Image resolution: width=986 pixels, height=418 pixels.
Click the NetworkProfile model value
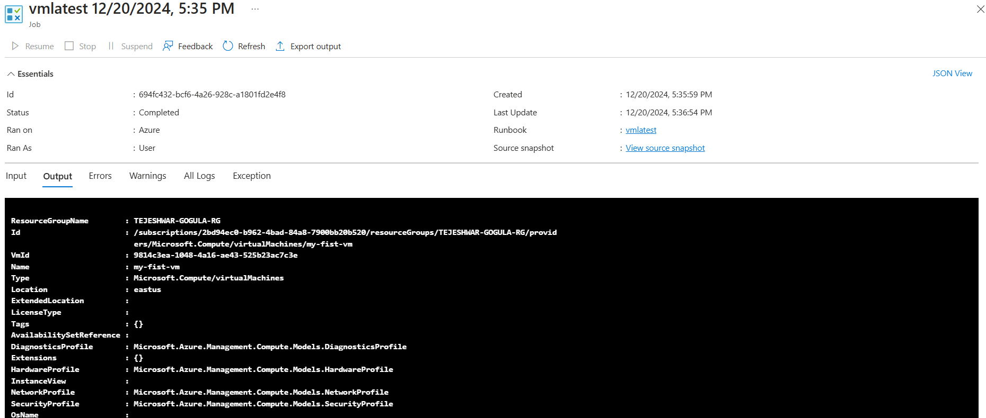tap(261, 392)
